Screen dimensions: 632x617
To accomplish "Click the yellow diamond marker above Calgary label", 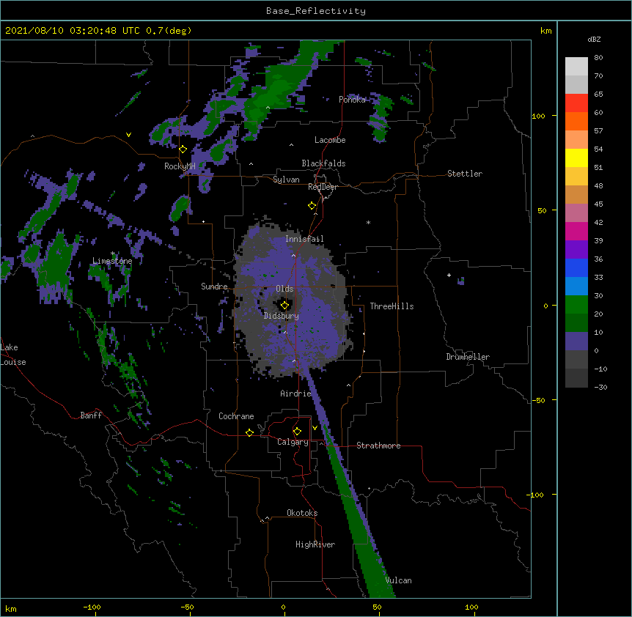I will point(297,432).
